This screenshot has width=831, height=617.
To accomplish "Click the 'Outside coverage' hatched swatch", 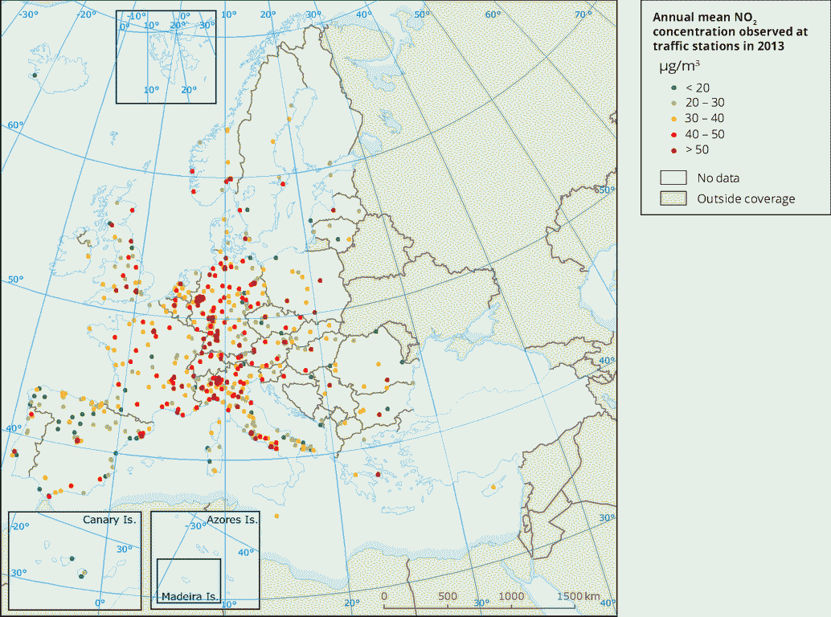I will (673, 198).
